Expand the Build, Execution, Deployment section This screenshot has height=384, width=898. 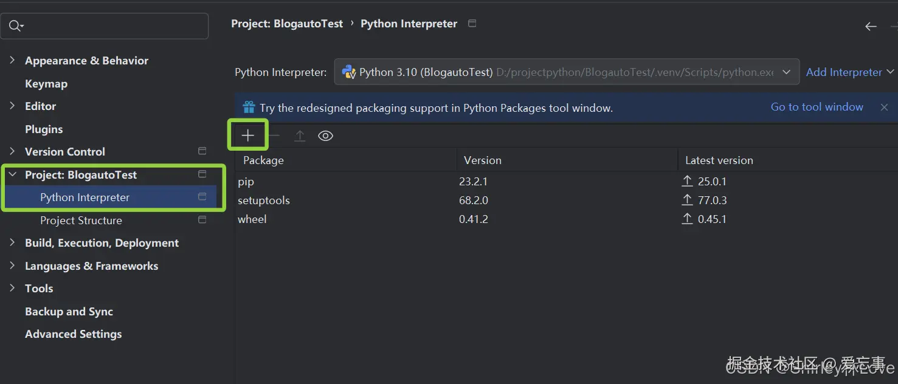[x=12, y=242]
